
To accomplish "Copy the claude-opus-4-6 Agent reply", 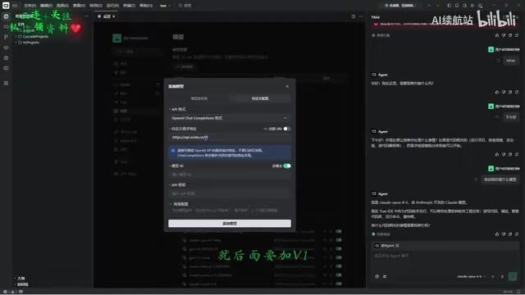I will coord(510,234).
